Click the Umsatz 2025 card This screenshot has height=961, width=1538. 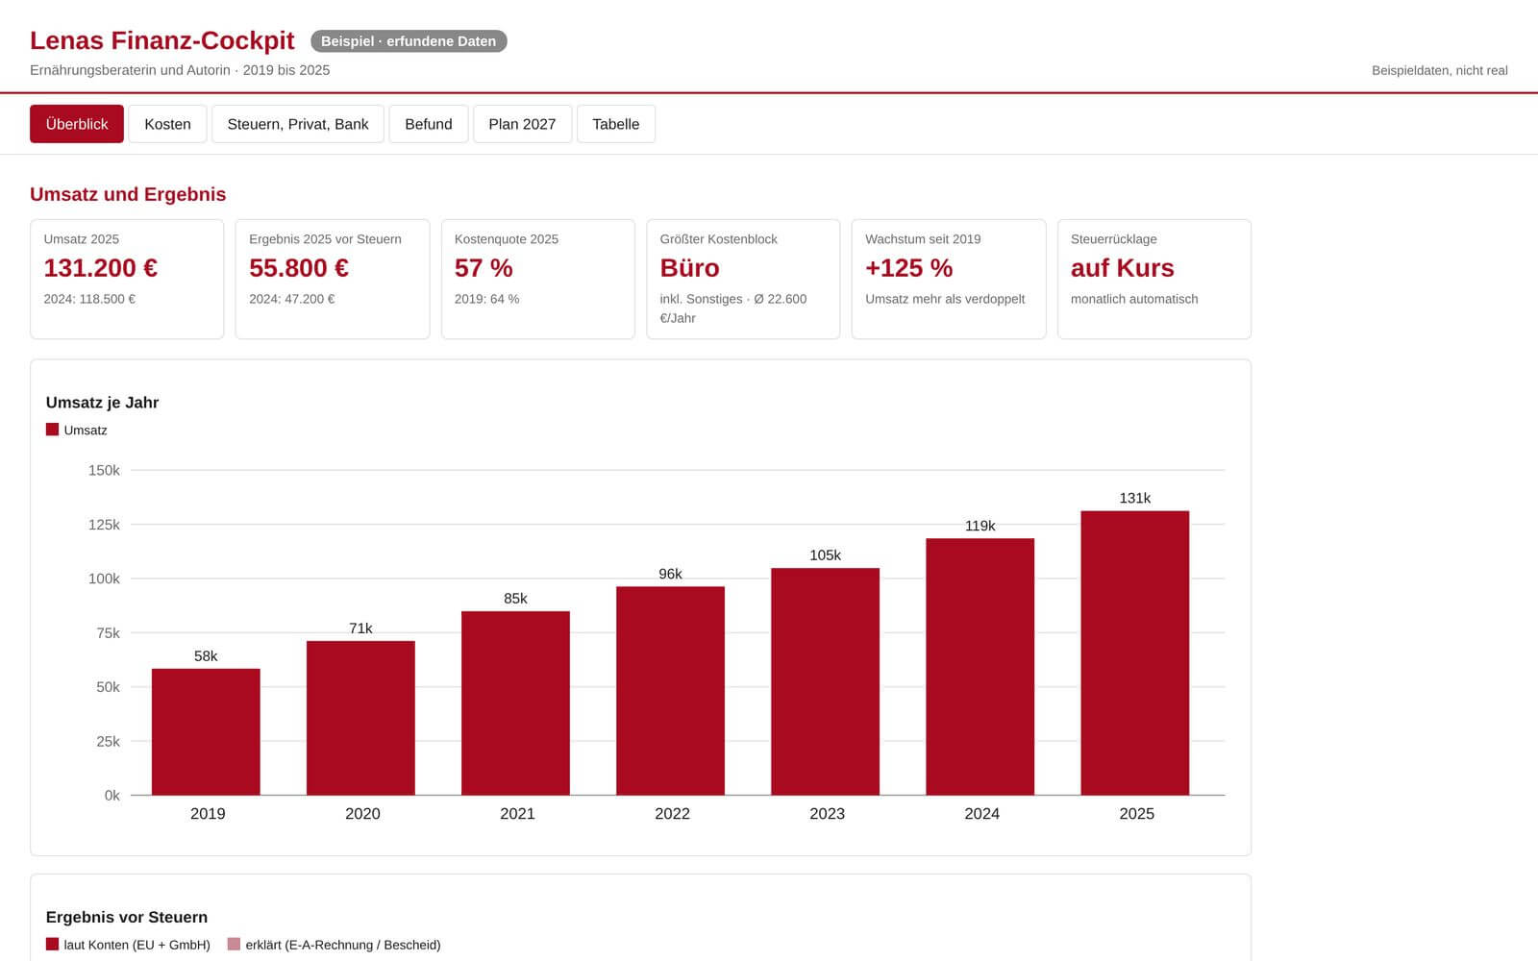click(x=127, y=279)
